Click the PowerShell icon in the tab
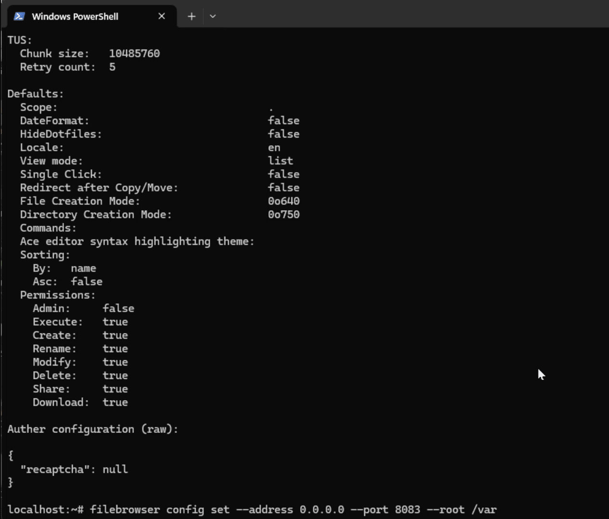The width and height of the screenshot is (609, 519). [19, 16]
